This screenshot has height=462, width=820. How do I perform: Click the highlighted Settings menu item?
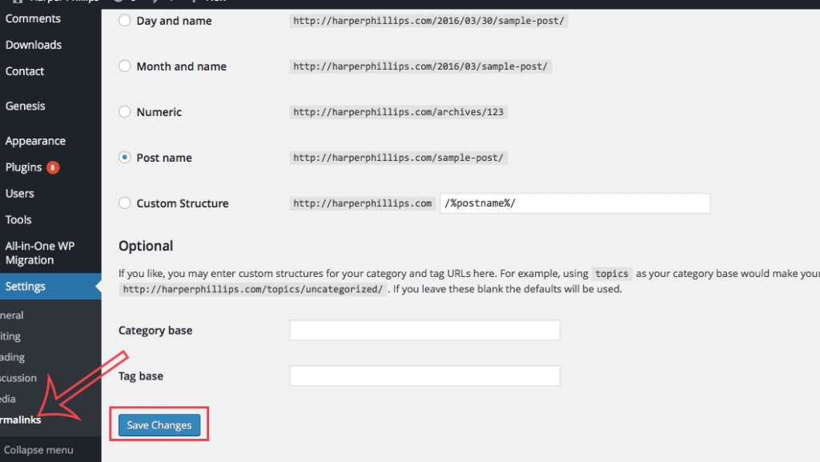coord(26,287)
